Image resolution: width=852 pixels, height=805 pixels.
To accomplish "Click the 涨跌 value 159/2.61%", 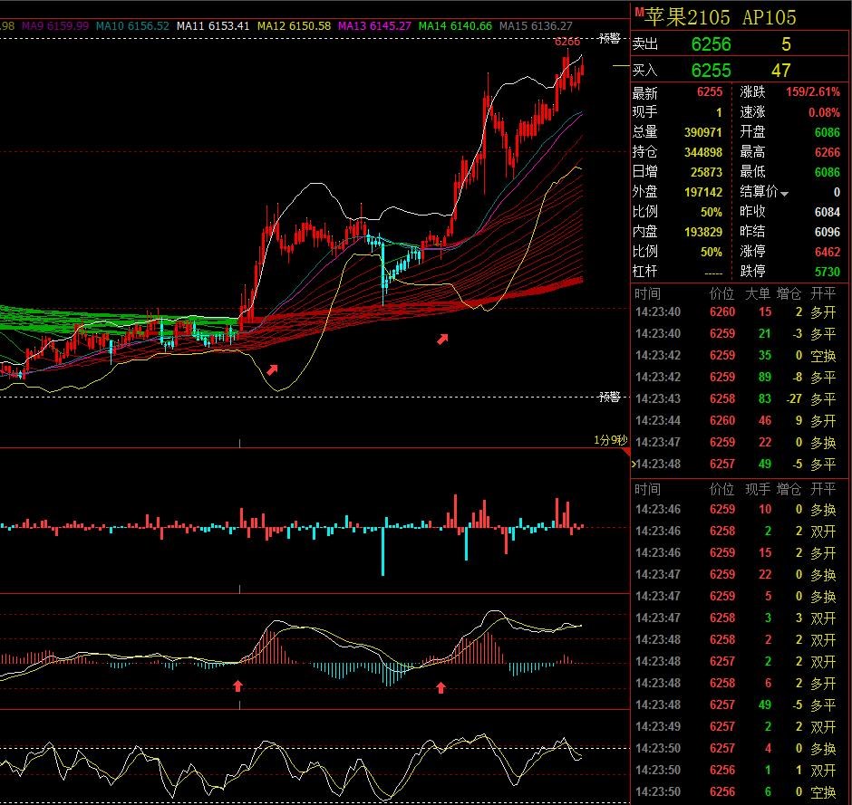I will click(x=812, y=91).
